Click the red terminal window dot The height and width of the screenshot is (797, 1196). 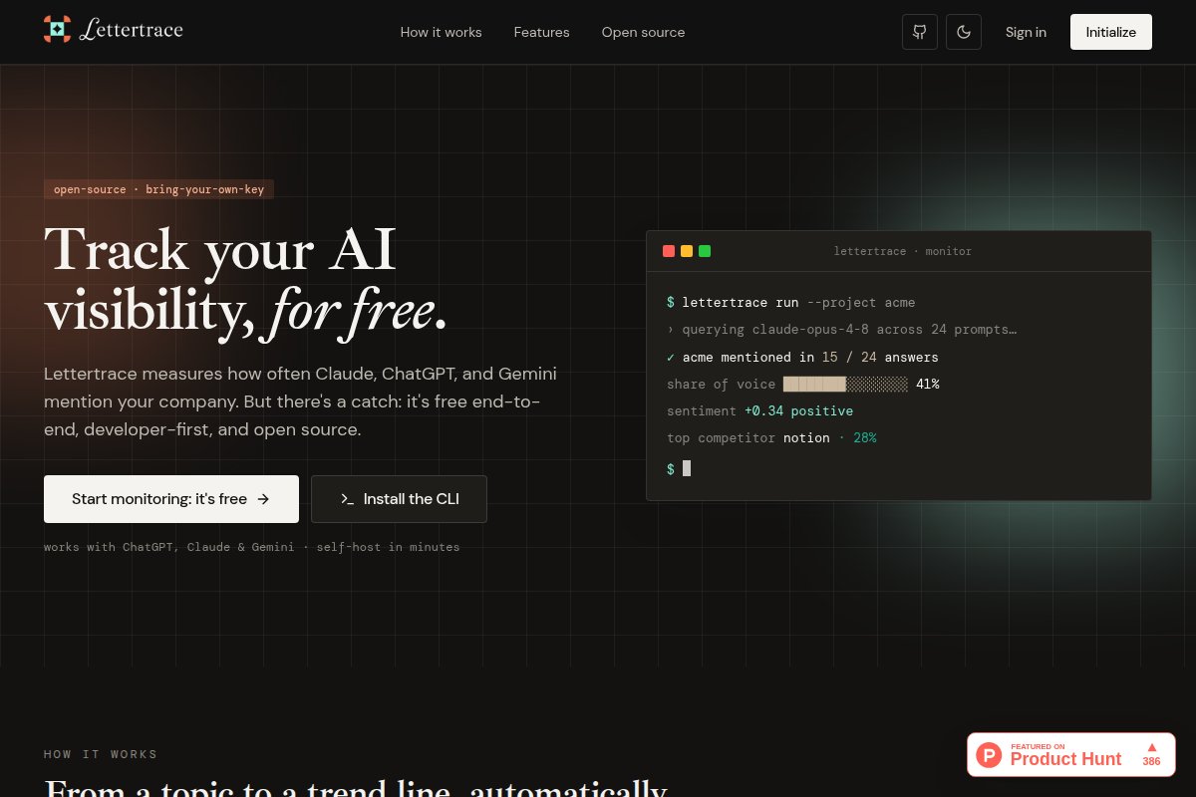pyautogui.click(x=669, y=251)
